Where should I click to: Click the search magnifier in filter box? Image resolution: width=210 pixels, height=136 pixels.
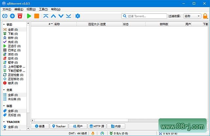125,16
